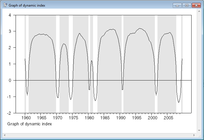Maximize the graph window
Image resolution: width=204 pixels, height=140 pixels.
[186, 5]
